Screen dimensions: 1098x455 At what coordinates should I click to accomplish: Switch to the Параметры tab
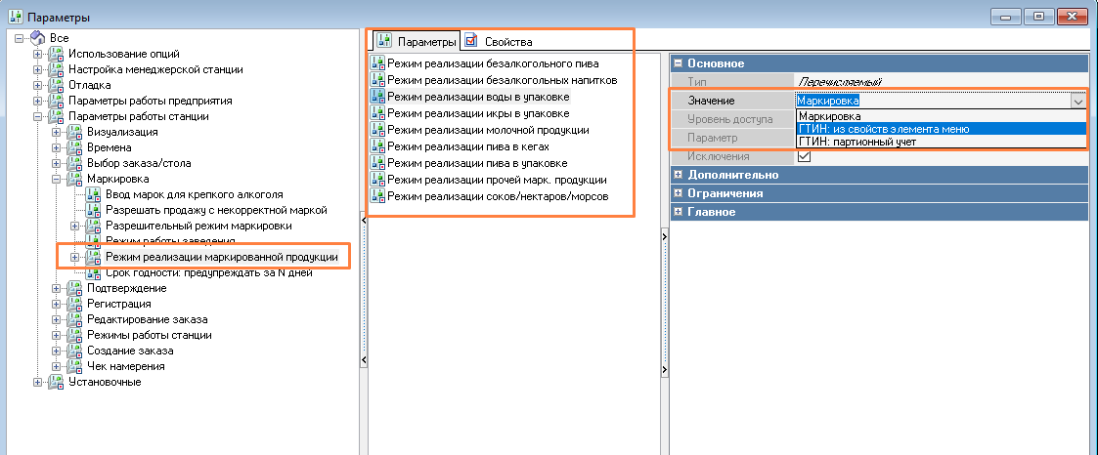point(417,42)
